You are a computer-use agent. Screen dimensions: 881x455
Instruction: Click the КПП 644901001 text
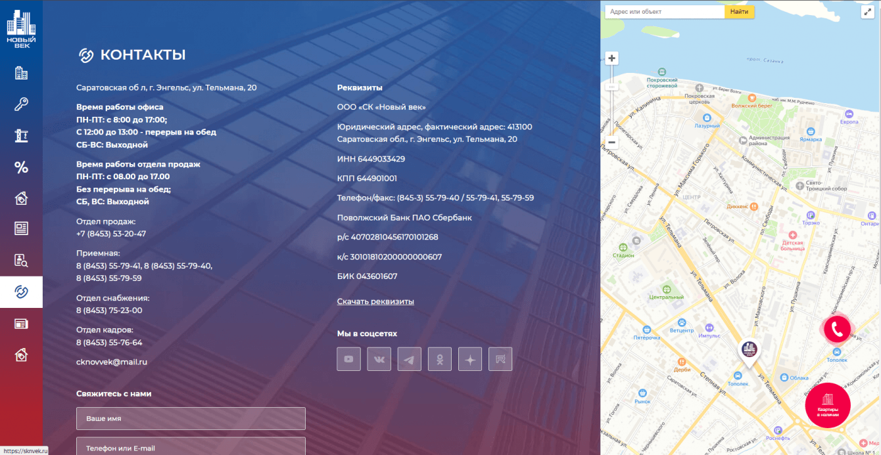point(367,179)
